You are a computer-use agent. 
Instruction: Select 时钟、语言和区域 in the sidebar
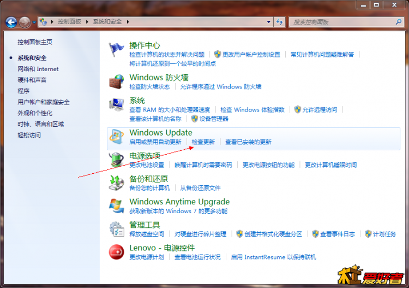(41, 124)
